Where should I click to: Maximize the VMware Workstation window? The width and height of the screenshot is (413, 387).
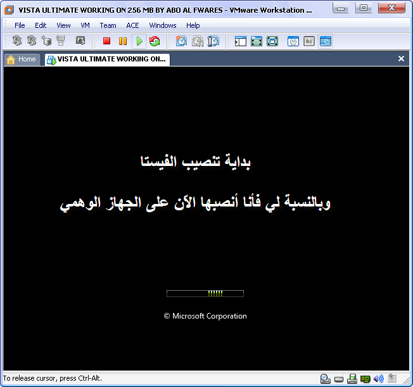coord(364,8)
